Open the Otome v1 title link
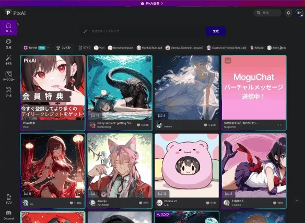 click(x=170, y=201)
